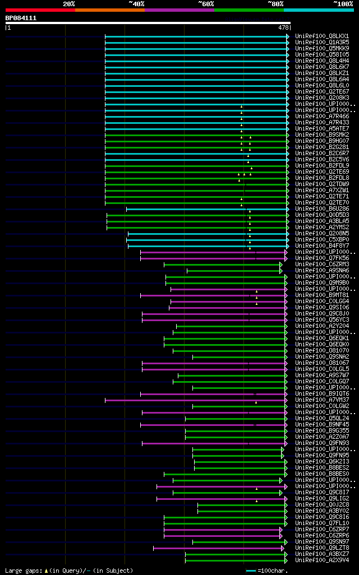This screenshot has height=575, width=359.
Task: Click the cyan 100char scale bar legend
Action: coord(251,571)
